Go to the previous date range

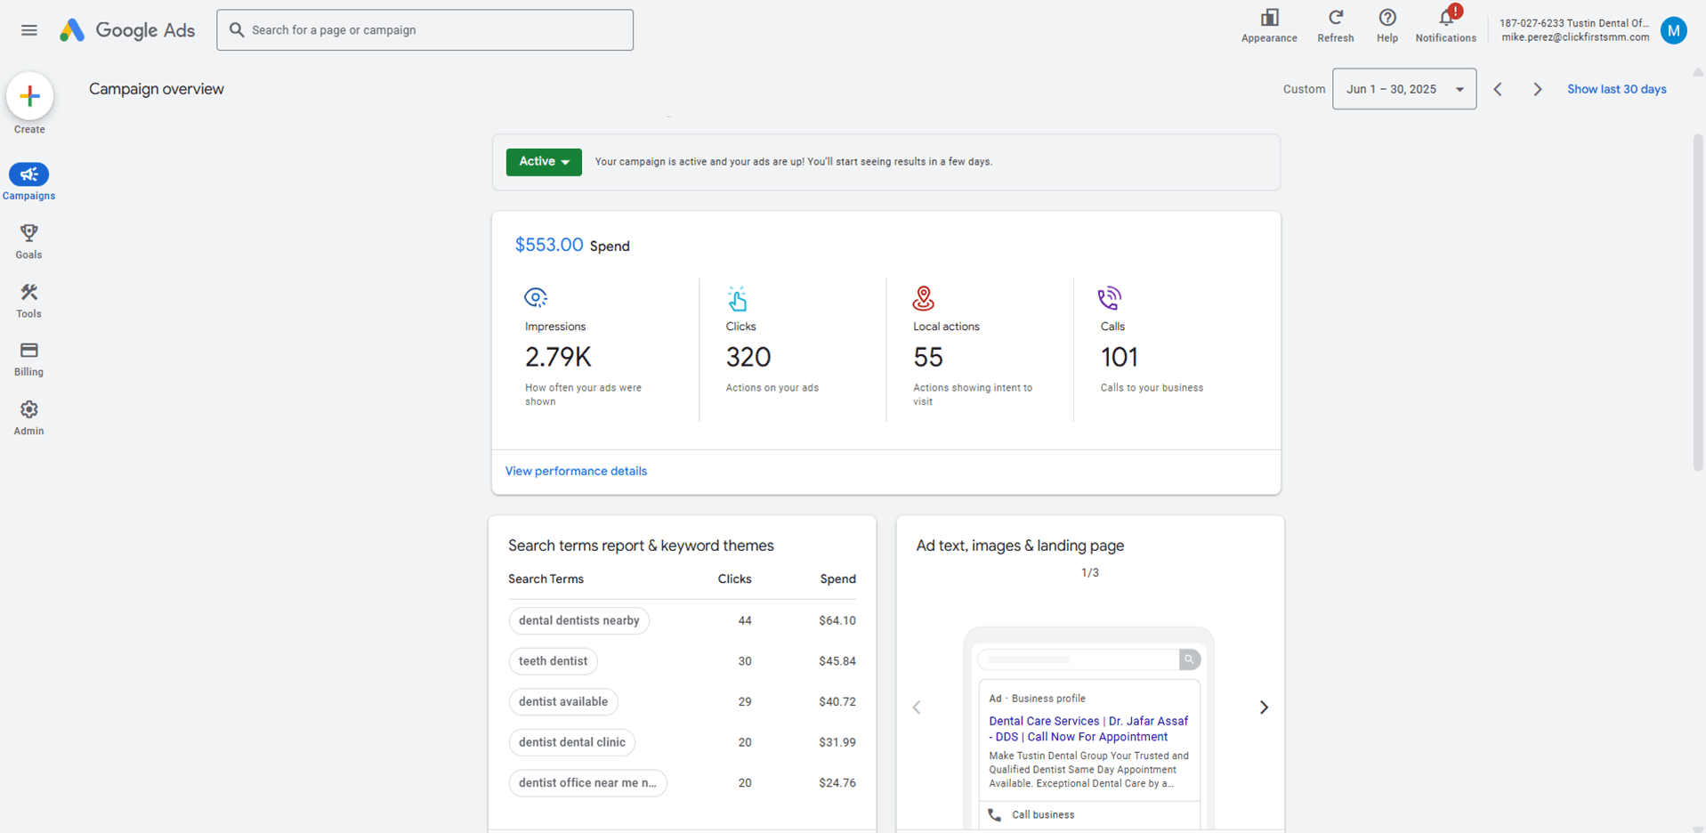coord(1498,89)
